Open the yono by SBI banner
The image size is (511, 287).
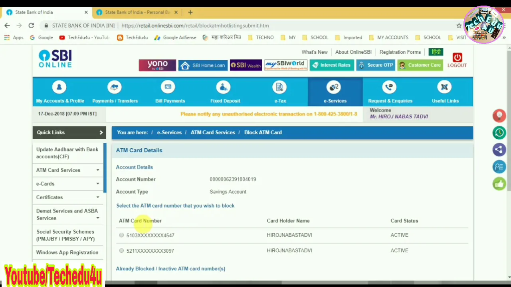[157, 65]
